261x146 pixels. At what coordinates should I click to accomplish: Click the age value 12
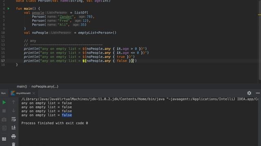pos(85,21)
